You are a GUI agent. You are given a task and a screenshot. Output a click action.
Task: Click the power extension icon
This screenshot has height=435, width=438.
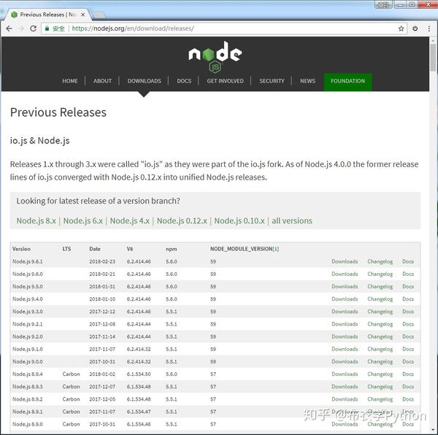coord(415,28)
